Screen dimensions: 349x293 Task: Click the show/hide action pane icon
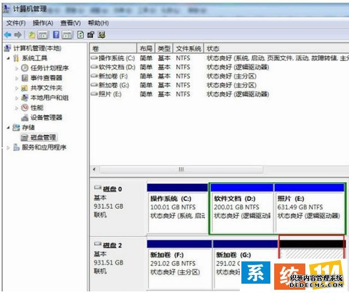pos(67,35)
